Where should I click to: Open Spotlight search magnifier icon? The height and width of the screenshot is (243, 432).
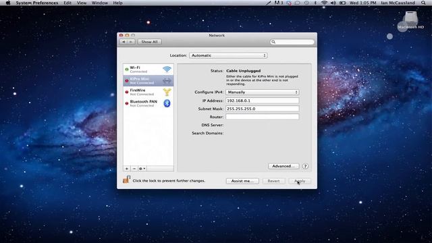[423, 3]
